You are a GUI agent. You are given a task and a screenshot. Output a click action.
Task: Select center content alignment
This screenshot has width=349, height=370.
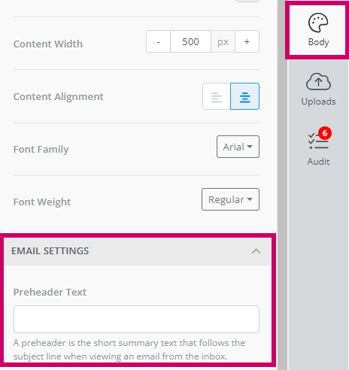(244, 96)
